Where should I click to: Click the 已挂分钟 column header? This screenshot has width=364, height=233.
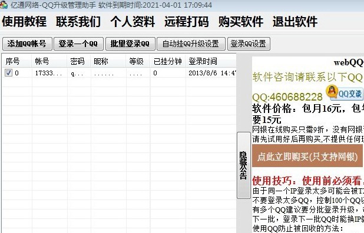coord(168,61)
